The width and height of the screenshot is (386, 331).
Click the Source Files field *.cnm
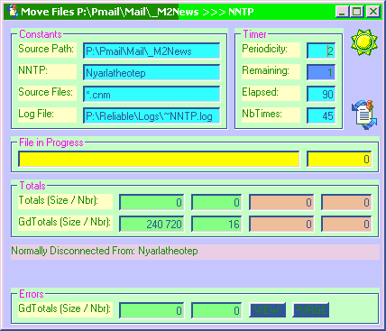coord(152,95)
